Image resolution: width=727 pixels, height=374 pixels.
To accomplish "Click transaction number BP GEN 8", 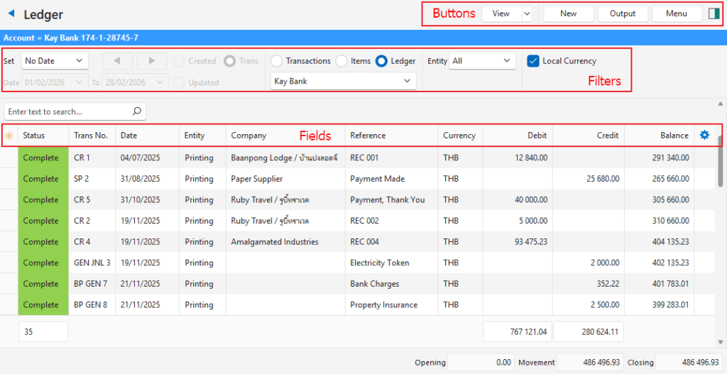I will (90, 304).
